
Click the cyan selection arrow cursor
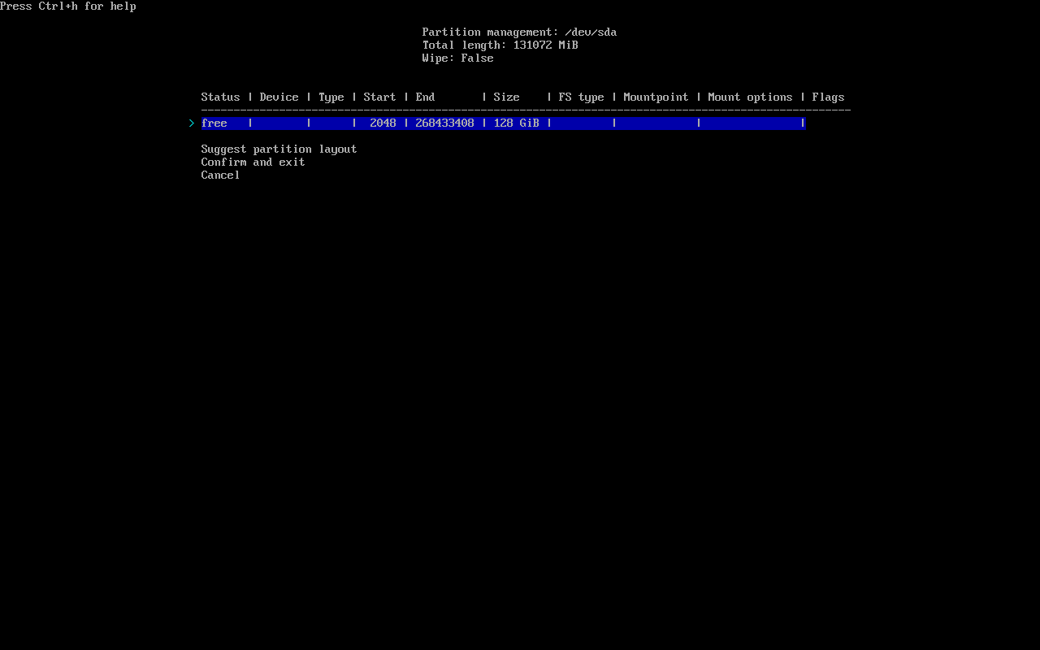[192, 123]
